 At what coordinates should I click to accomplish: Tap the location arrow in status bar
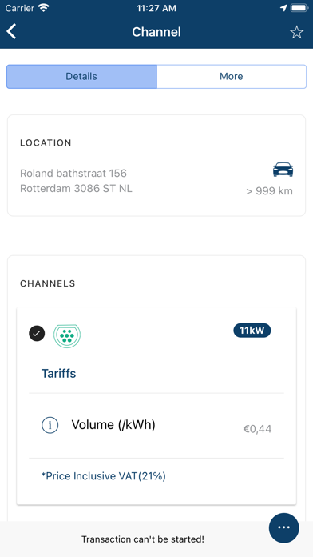pyautogui.click(x=283, y=8)
